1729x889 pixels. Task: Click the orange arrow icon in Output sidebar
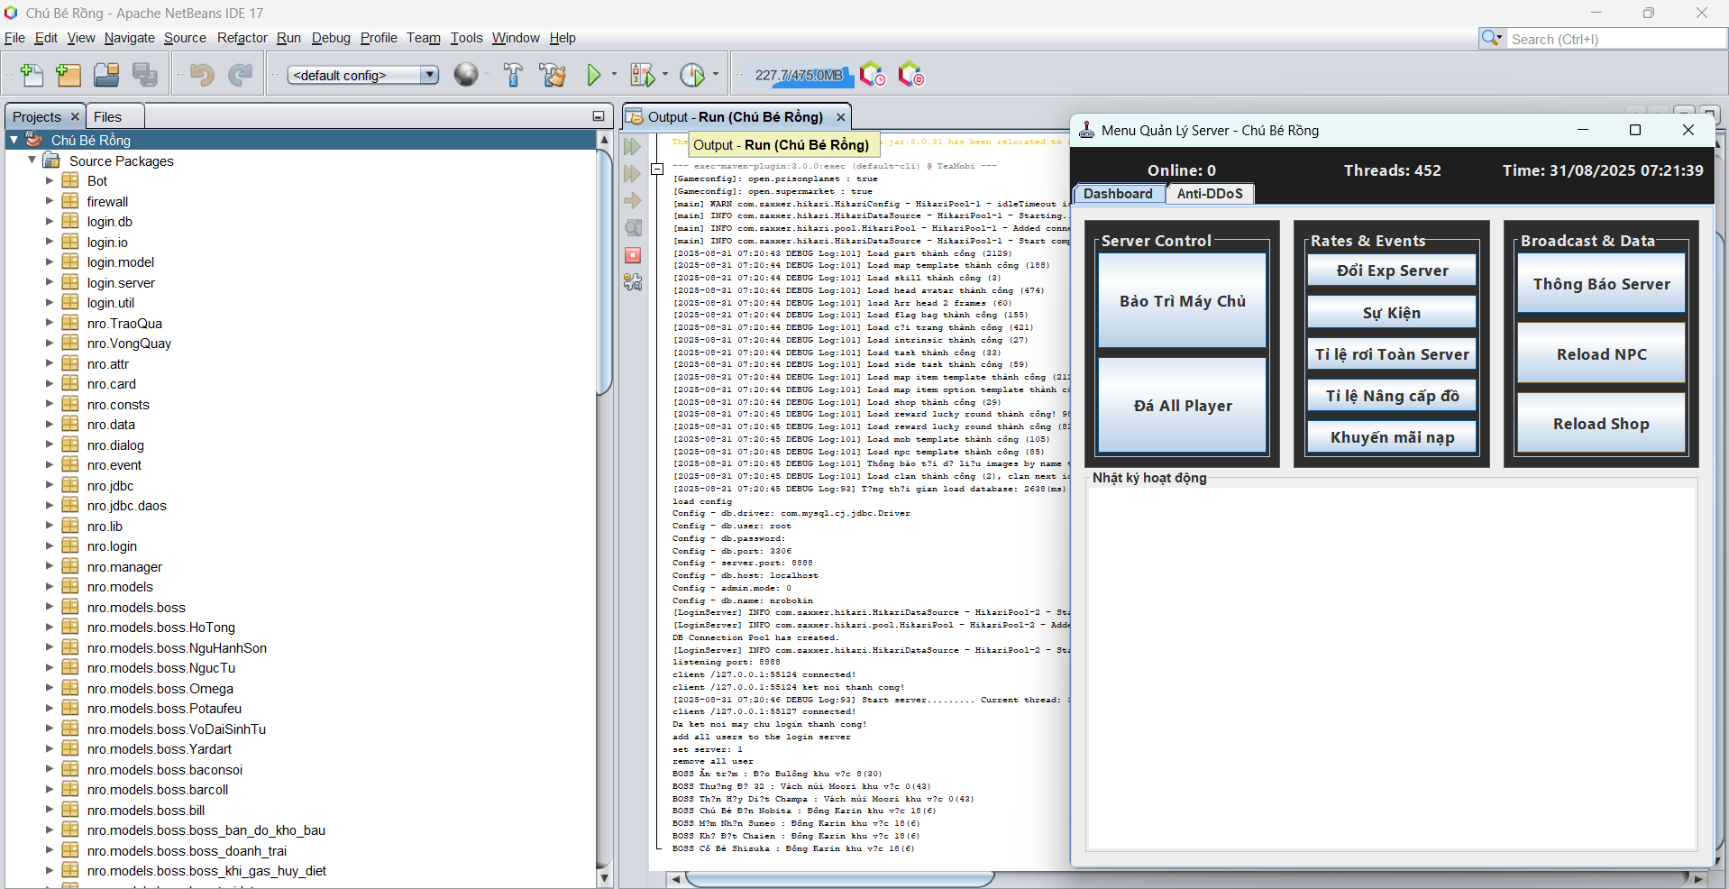pyautogui.click(x=633, y=200)
